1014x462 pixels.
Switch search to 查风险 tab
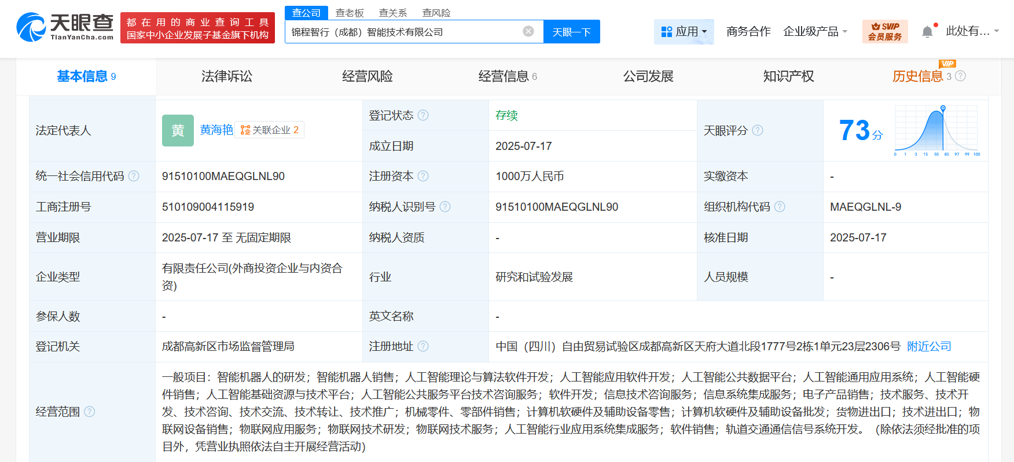[436, 13]
